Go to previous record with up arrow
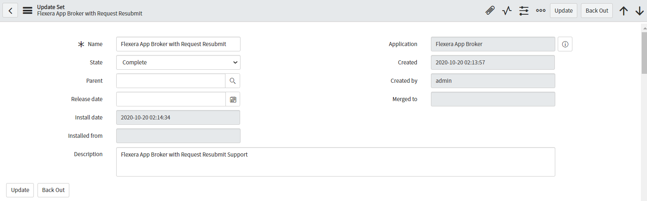 pyautogui.click(x=623, y=11)
